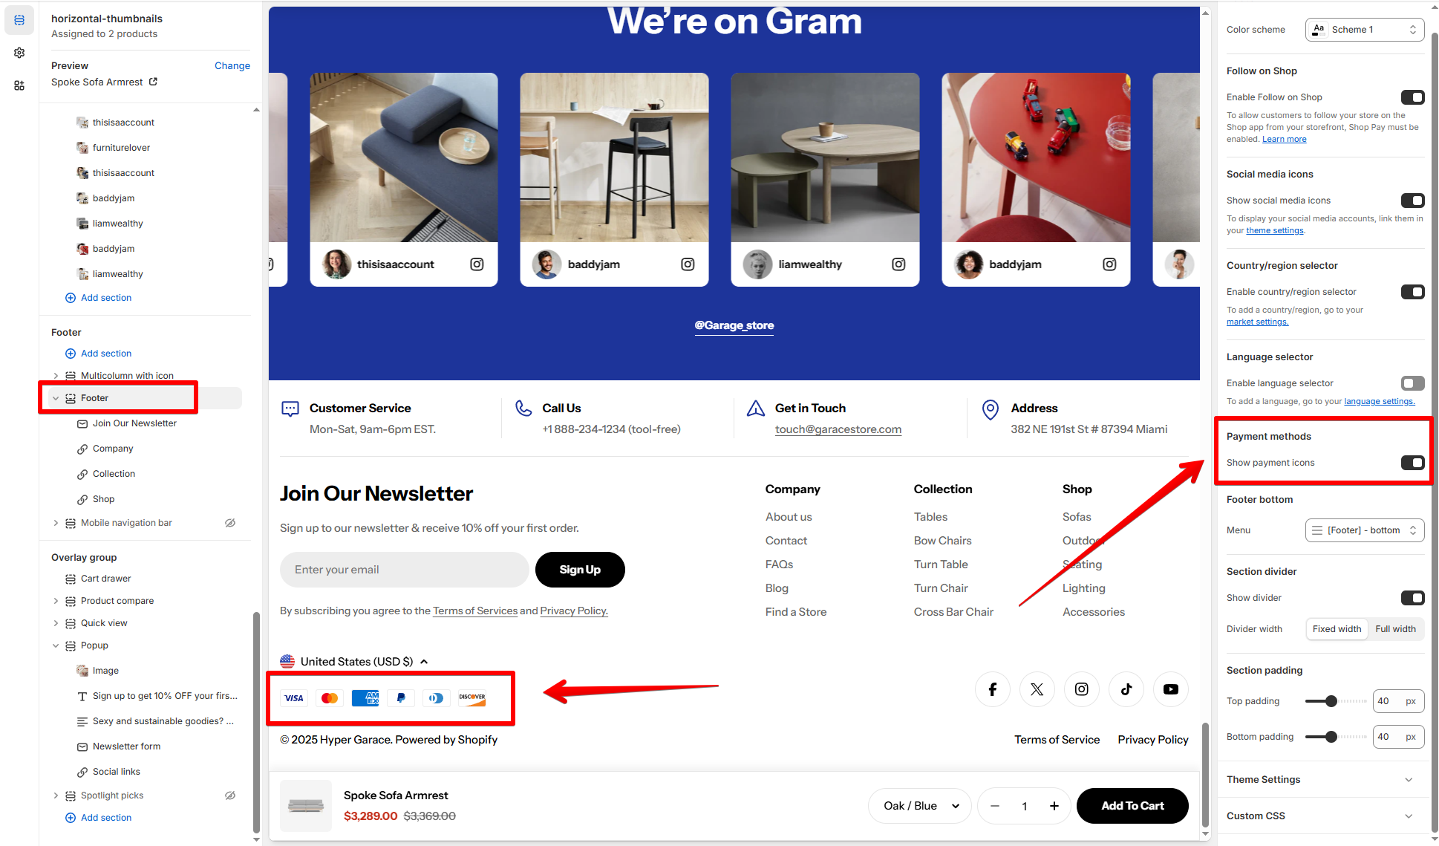Click the Address location pin icon
The image size is (1439, 846).
[991, 409]
